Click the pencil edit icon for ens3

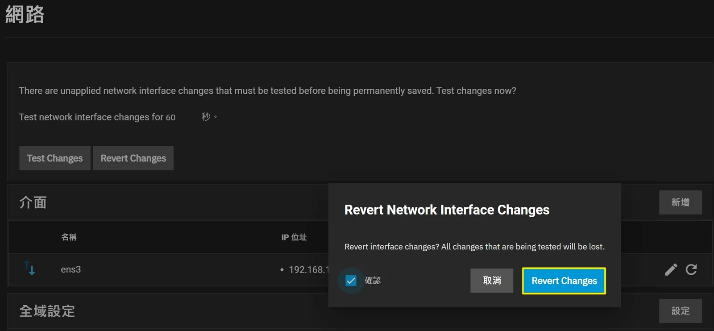pyautogui.click(x=671, y=269)
